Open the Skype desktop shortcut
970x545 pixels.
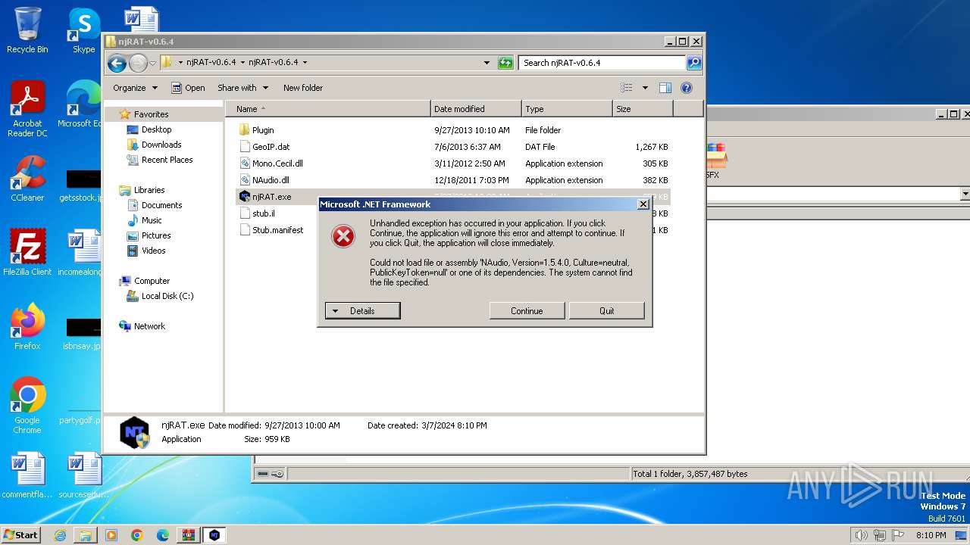[83, 30]
